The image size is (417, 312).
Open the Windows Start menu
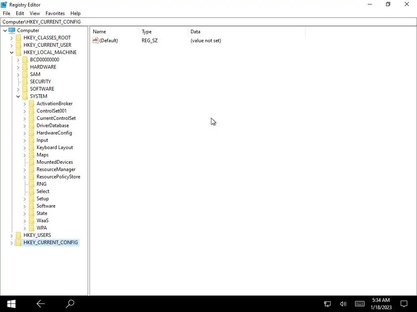click(x=11, y=304)
